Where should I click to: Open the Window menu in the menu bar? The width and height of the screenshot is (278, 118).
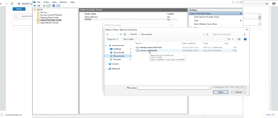(x=63, y=2)
